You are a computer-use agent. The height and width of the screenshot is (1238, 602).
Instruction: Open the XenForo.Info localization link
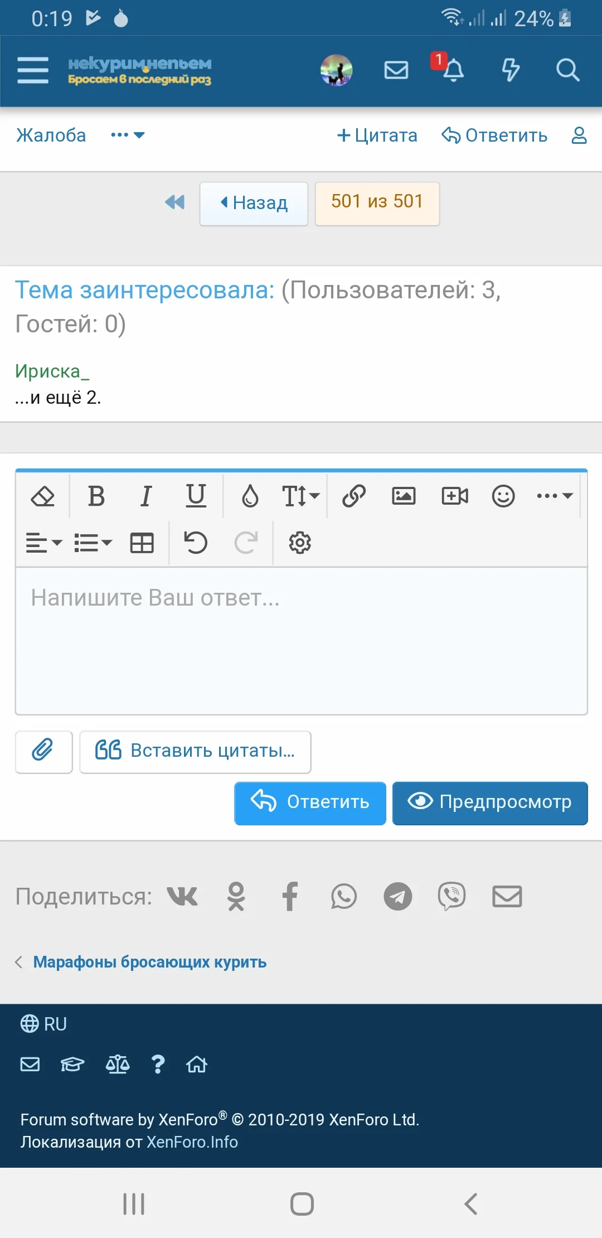coord(192,1142)
